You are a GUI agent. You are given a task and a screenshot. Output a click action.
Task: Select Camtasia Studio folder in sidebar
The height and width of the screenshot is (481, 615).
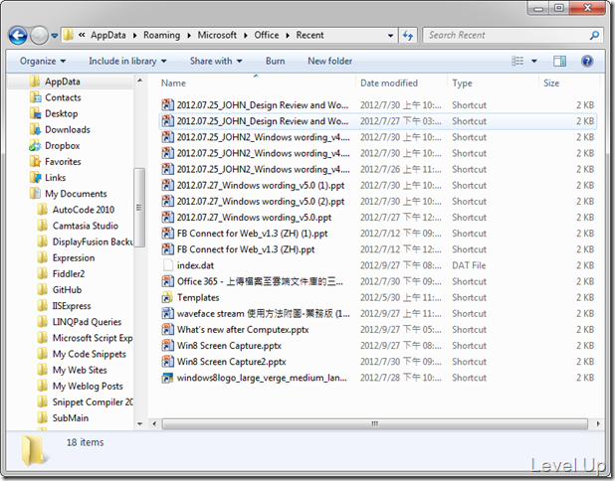(86, 226)
